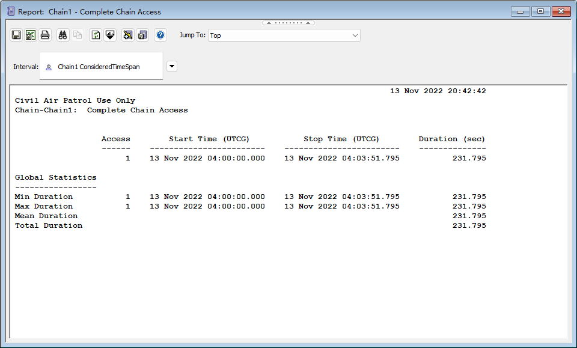Refresh the report data
The width and height of the screenshot is (577, 348).
[96, 35]
